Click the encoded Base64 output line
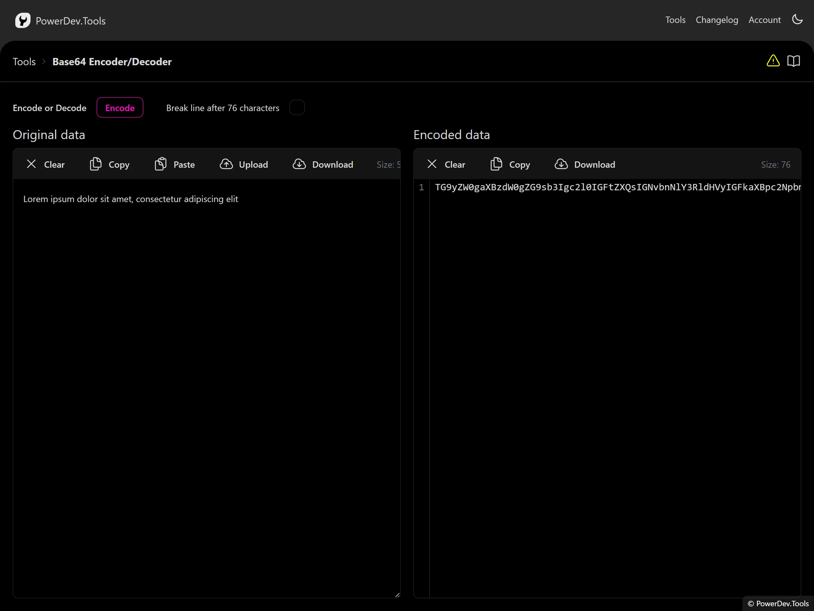The width and height of the screenshot is (814, 611). point(617,187)
